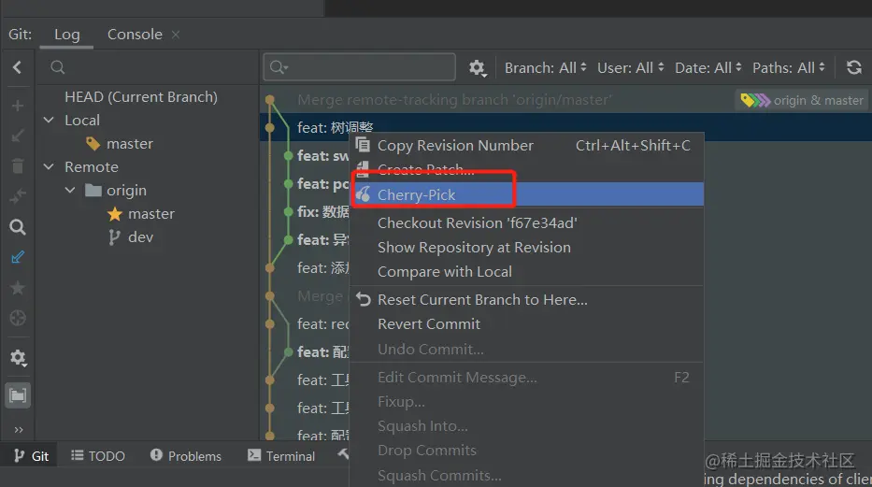This screenshot has height=487, width=872.
Task: Refresh the Git log
Action: [853, 67]
